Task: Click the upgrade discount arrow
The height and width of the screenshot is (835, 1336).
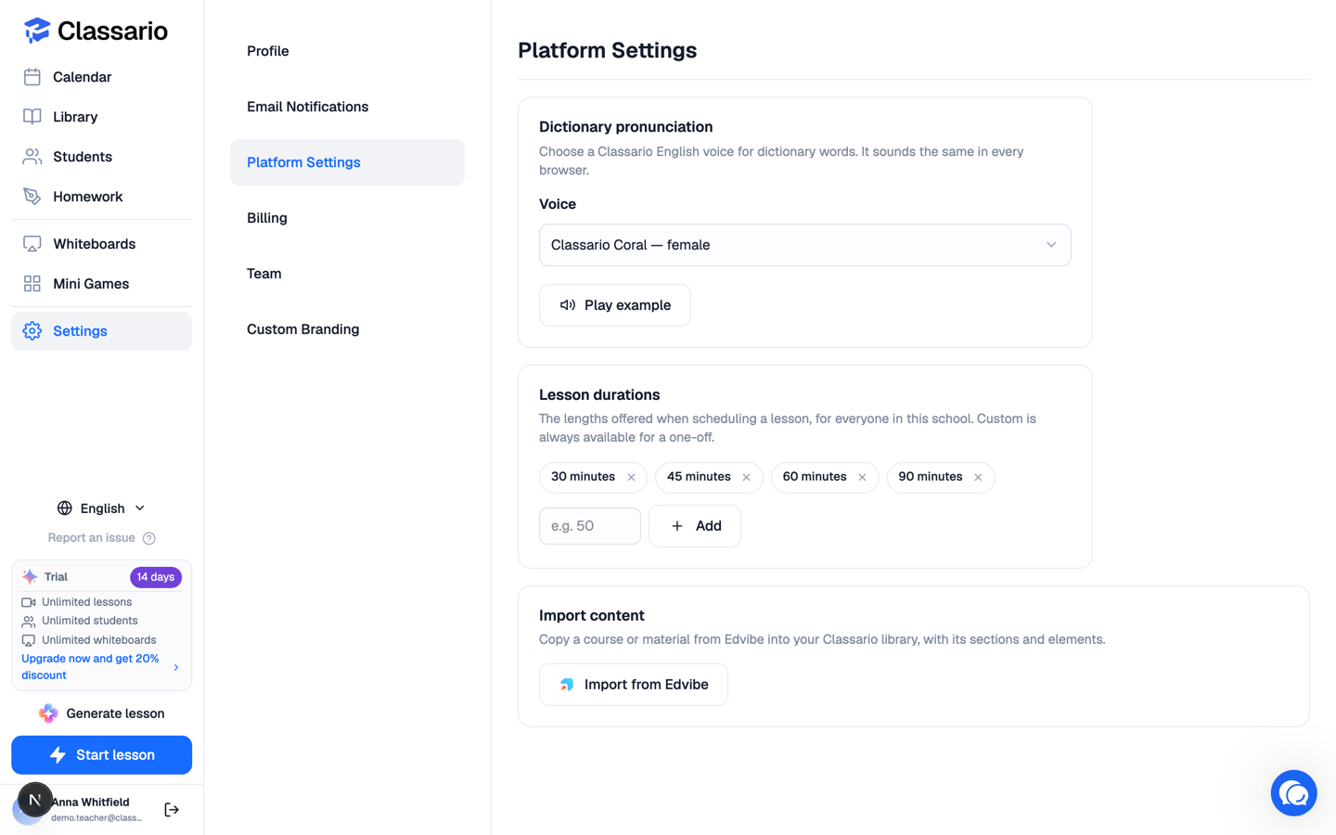Action: pyautogui.click(x=176, y=667)
